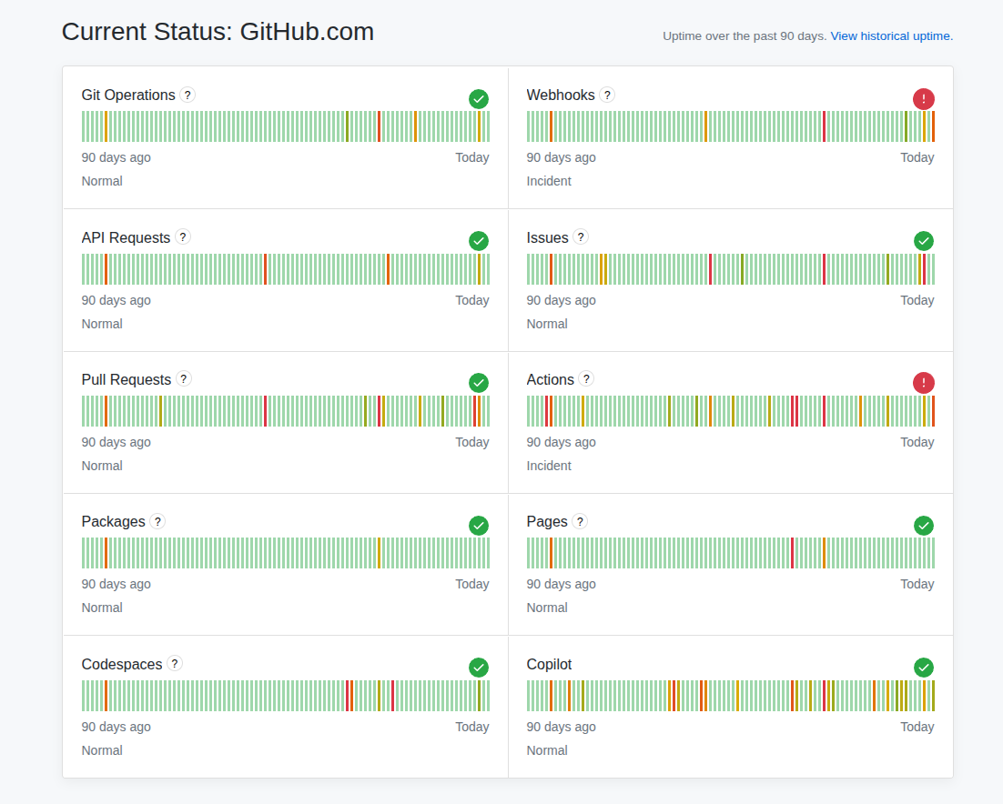Click the Webhooks help question mark
The width and height of the screenshot is (1003, 804).
[x=607, y=95]
